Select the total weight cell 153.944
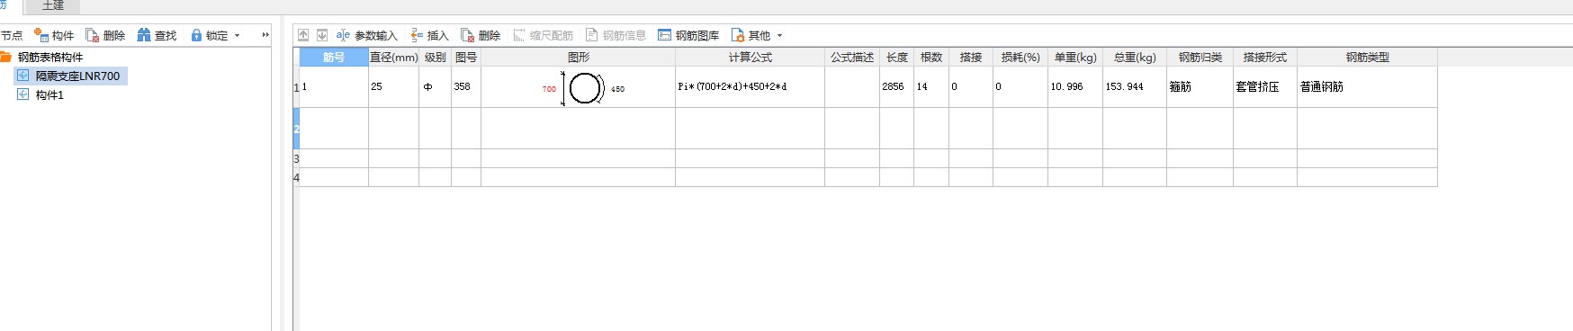The image size is (1573, 331). point(1135,87)
